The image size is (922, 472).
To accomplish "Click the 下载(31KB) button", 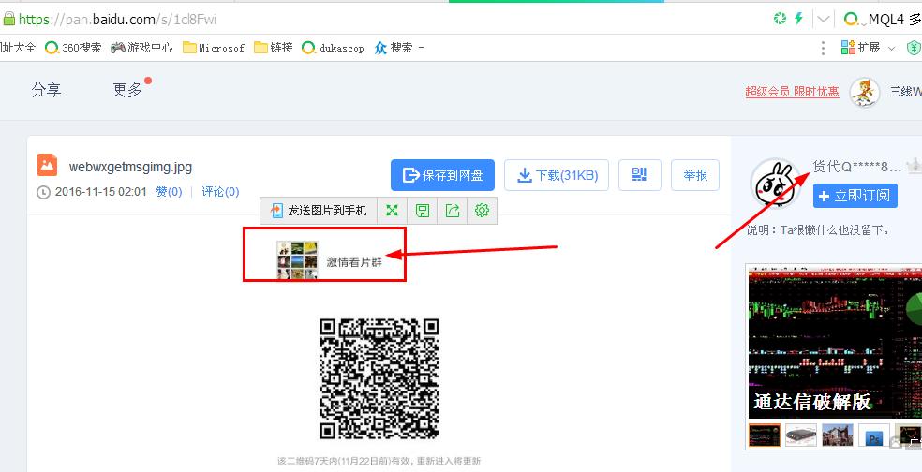I will 557,175.
